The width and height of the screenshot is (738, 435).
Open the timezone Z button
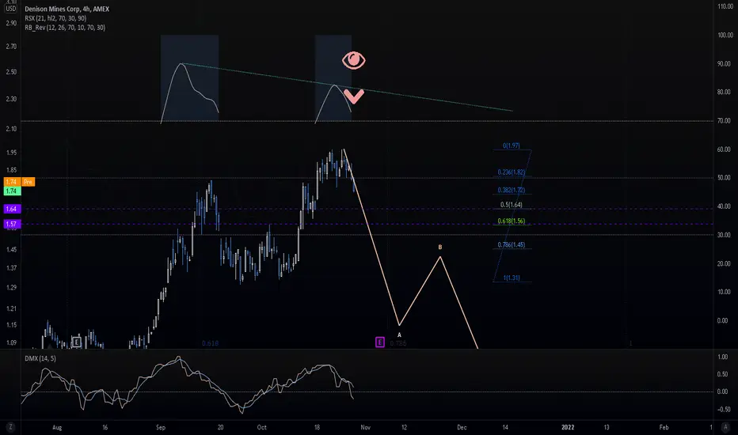10,427
